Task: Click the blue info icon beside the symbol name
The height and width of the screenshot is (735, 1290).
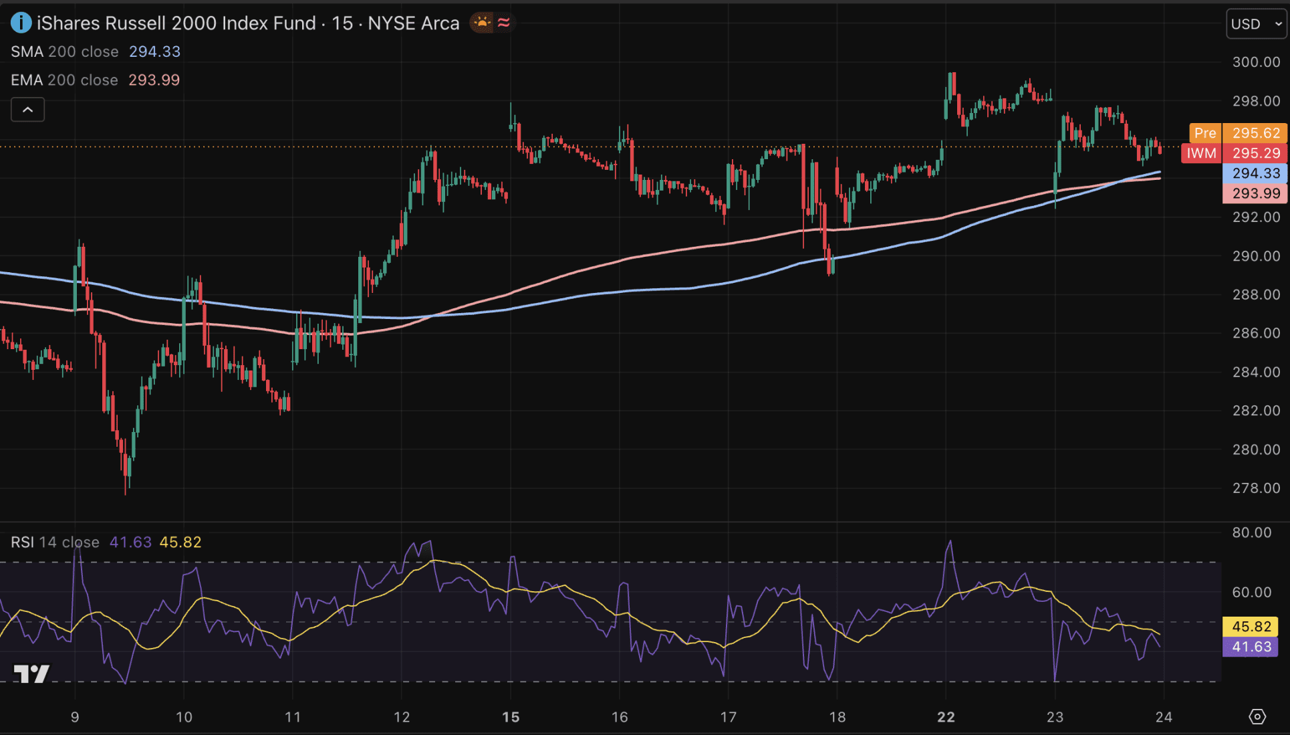Action: [21, 23]
